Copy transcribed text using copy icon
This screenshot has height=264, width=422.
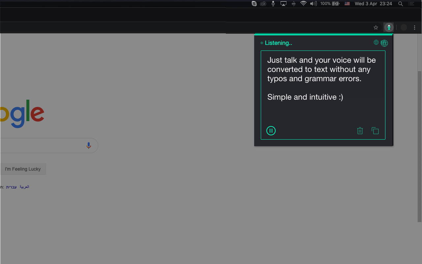(x=375, y=131)
